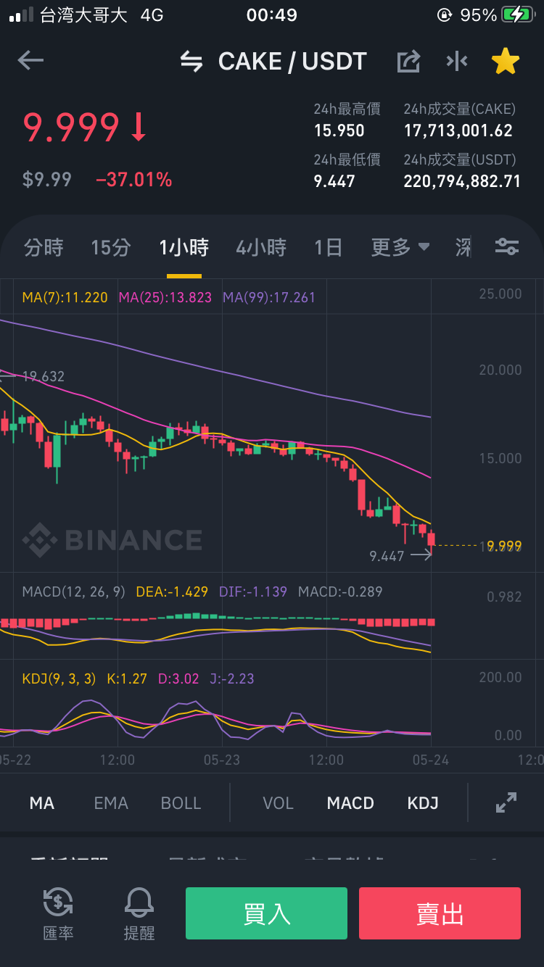Toggle the BOLL indicator
Screen dimensions: 544x967
pyautogui.click(x=181, y=803)
